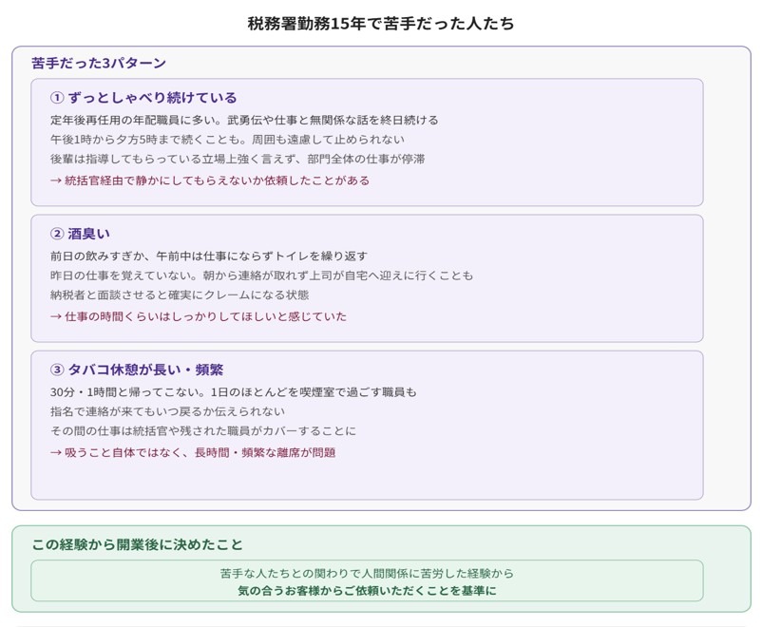
Task: Select the heading ② 酒臭い
Action: [x=80, y=234]
